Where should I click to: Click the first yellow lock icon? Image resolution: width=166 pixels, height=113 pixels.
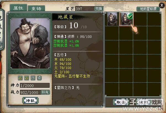[20, 78]
